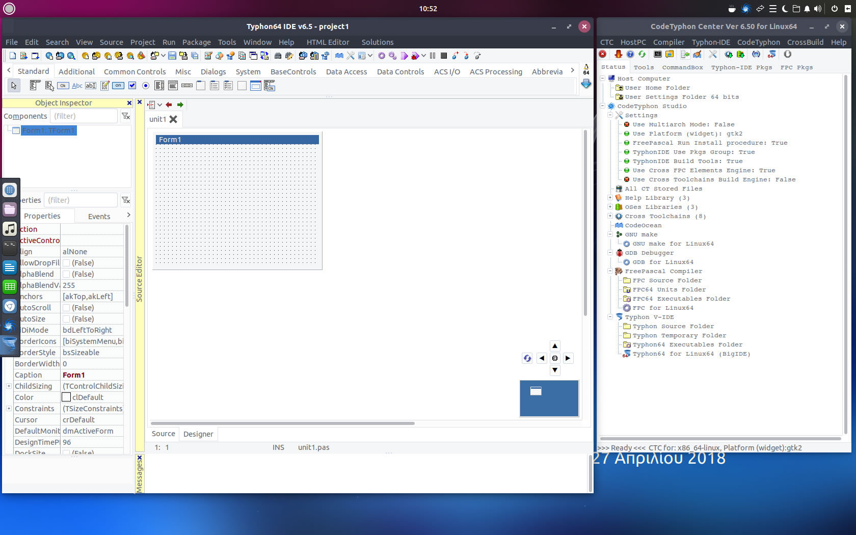
Task: Click the blue help question icon in CTC
Action: point(630,54)
